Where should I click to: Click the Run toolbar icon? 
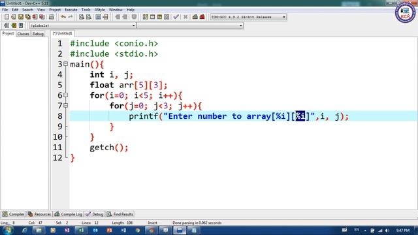click(152, 17)
